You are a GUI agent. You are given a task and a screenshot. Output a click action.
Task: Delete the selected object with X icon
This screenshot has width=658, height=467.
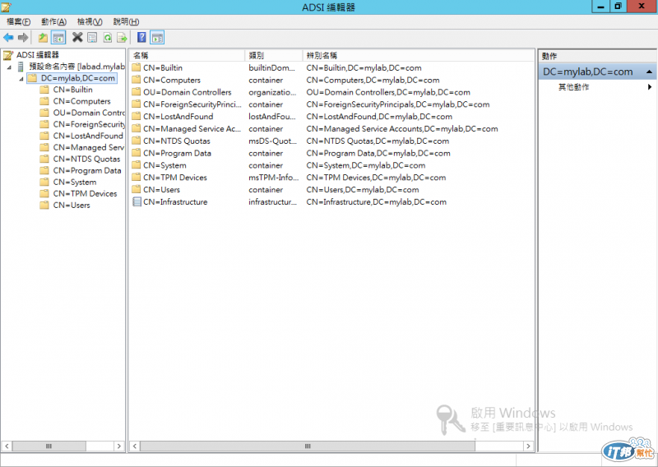click(77, 37)
